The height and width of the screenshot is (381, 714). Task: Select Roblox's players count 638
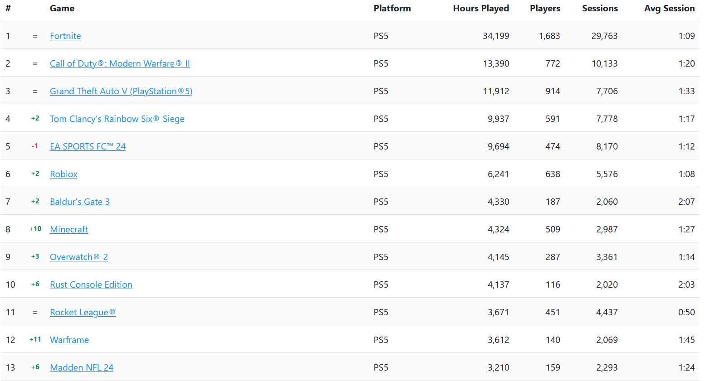click(x=553, y=174)
